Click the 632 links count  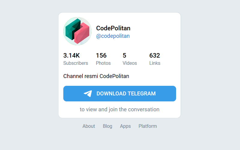point(154,55)
